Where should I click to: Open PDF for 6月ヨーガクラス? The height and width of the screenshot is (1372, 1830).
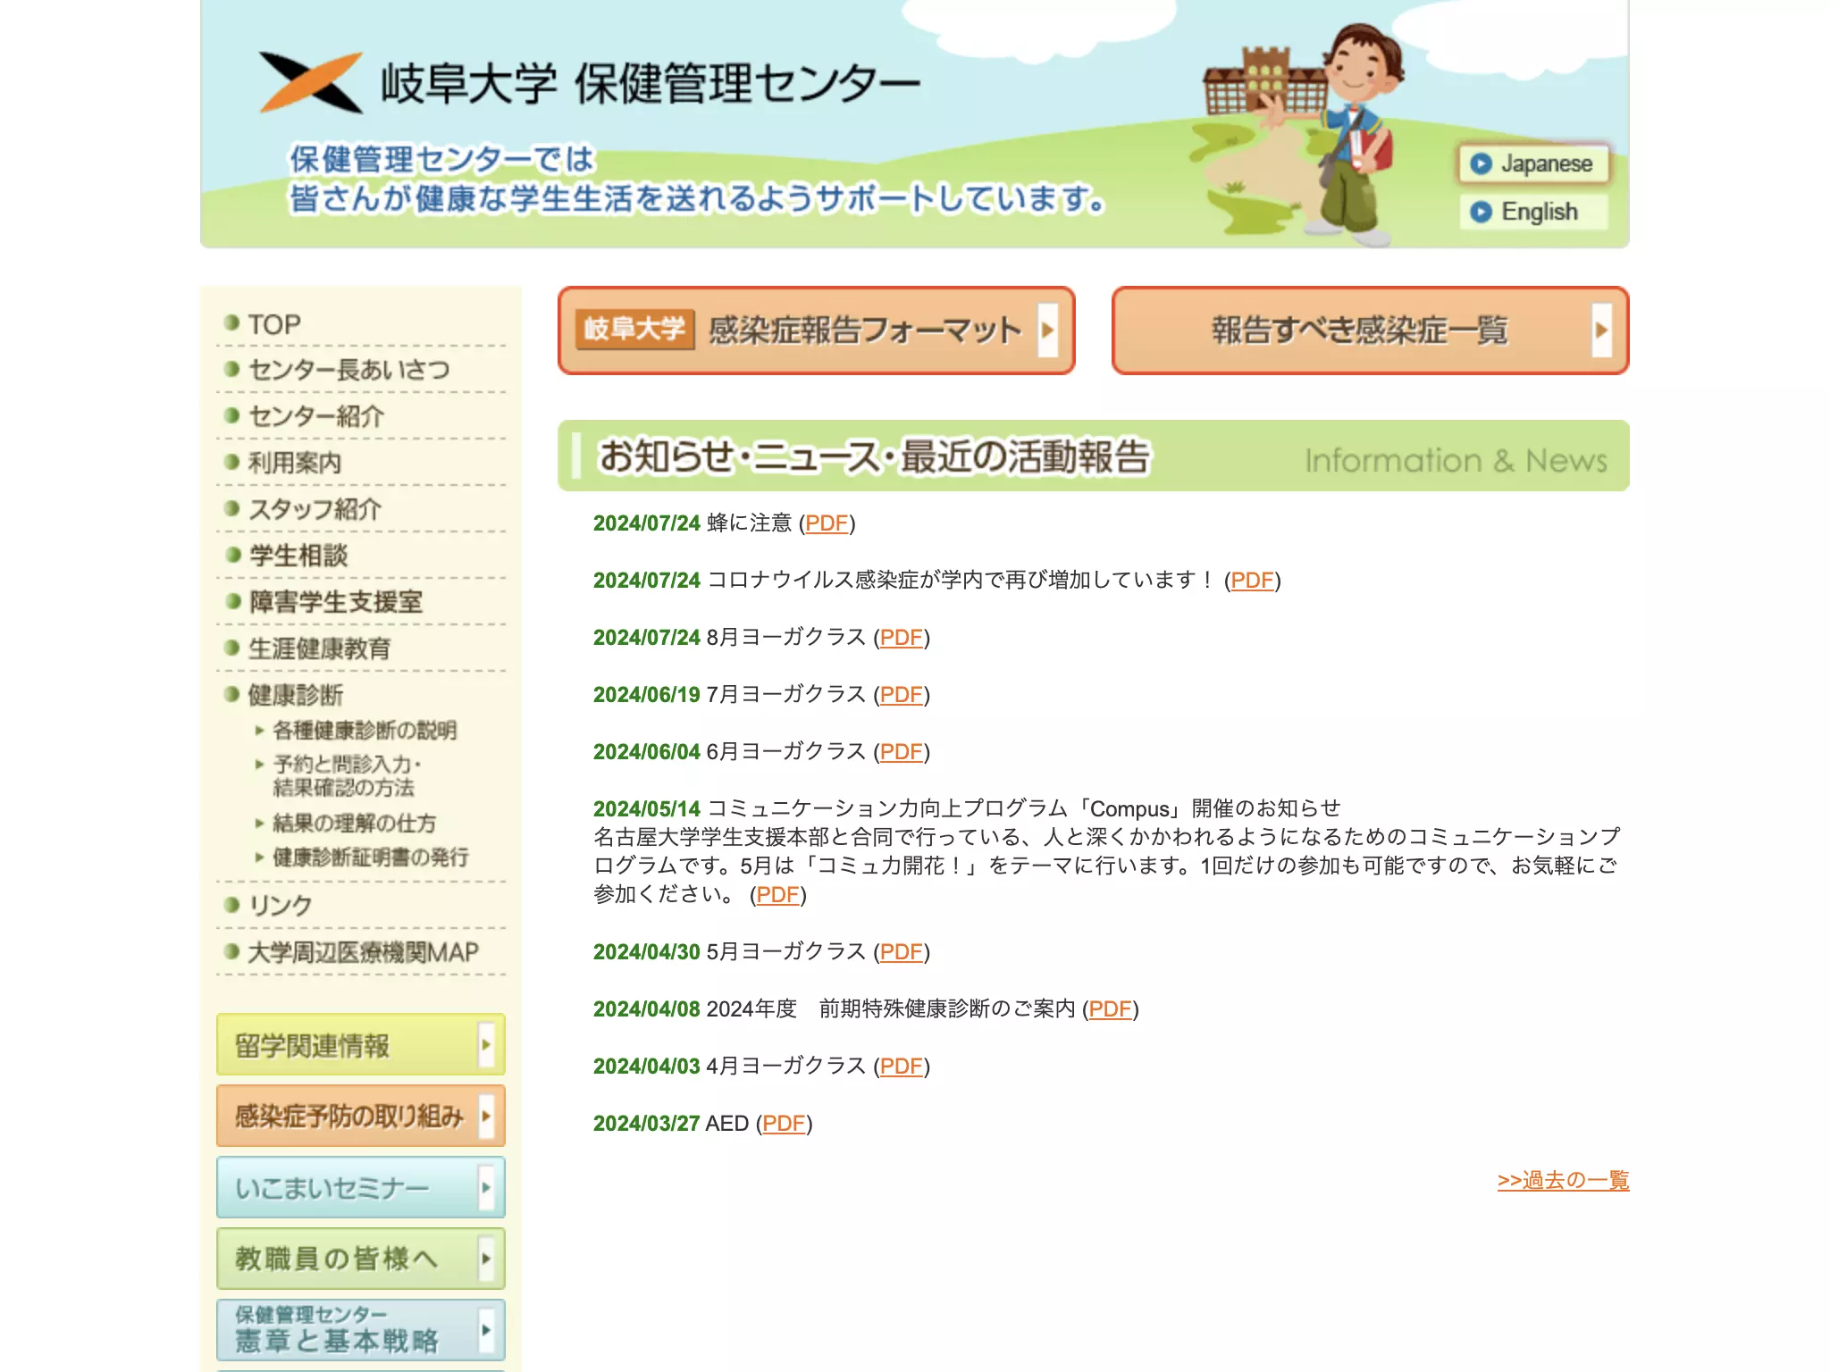coord(902,752)
